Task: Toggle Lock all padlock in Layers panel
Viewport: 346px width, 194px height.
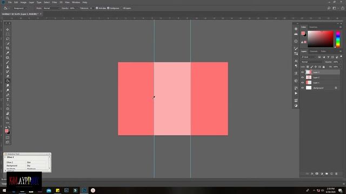Action: click(324, 67)
